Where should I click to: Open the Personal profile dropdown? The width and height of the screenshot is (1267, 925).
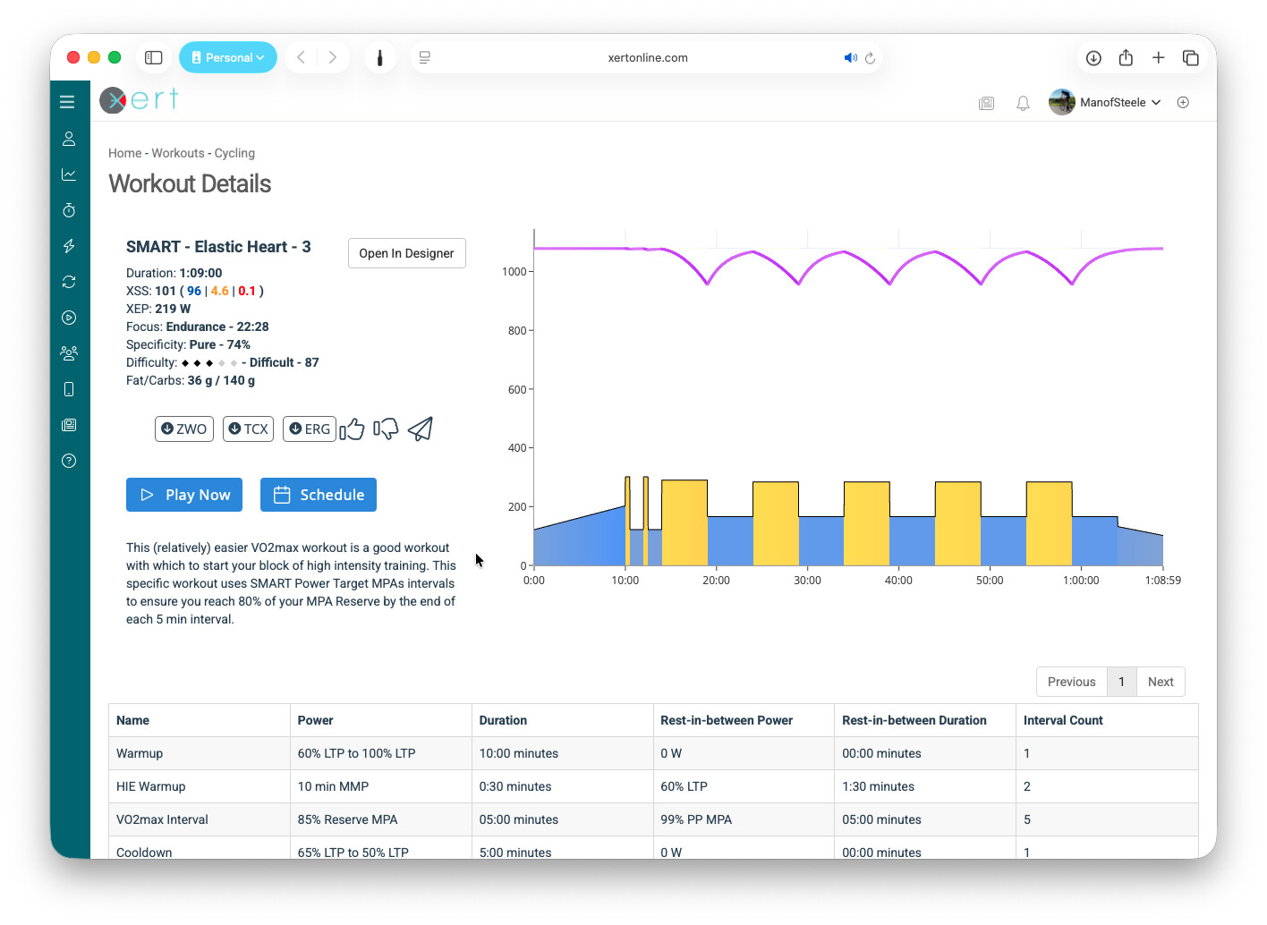coord(228,57)
